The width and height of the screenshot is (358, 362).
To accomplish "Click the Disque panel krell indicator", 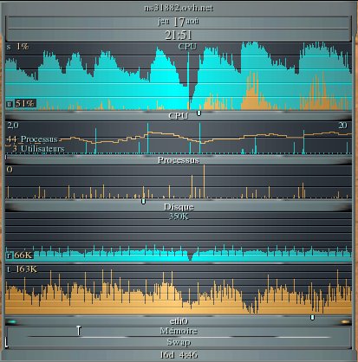I will pyautogui.click(x=143, y=201).
